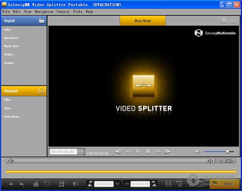Screen dimensions: 242x191
Task: Maximize the Video Splitter window
Action: click(x=230, y=5)
